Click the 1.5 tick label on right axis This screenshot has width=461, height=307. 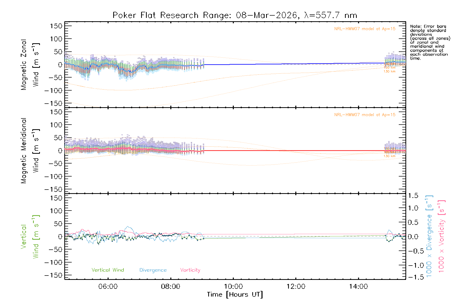413,196
